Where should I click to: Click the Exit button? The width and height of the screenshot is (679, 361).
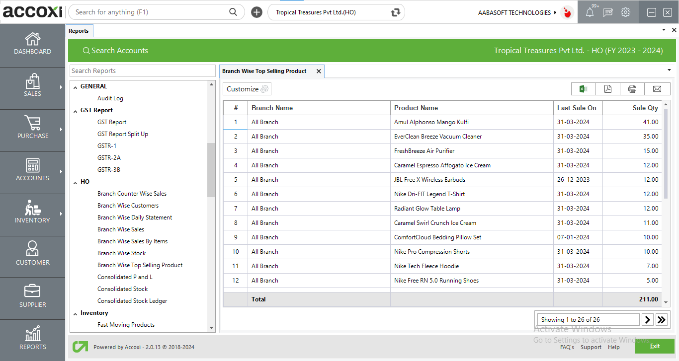[654, 346]
